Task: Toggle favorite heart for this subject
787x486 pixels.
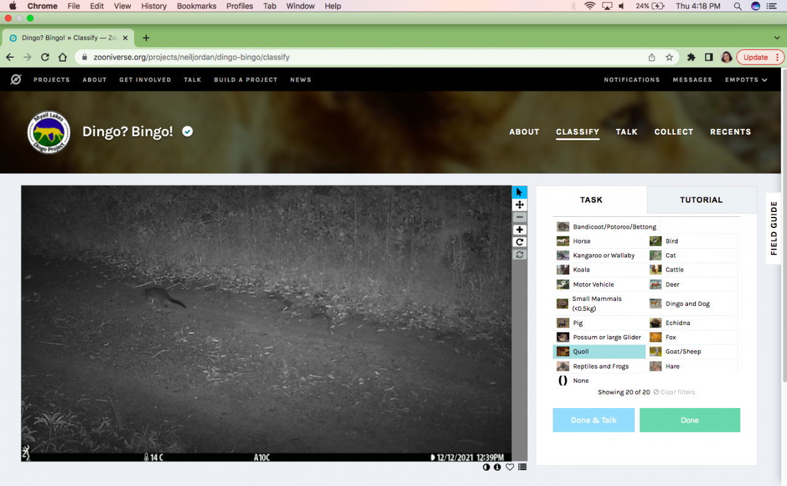Action: coord(510,467)
